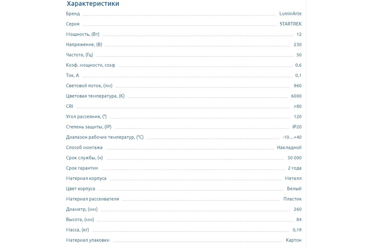The width and height of the screenshot is (372, 248).
Task: Select the Мощность, (Вт) label
Action: click(83, 34)
